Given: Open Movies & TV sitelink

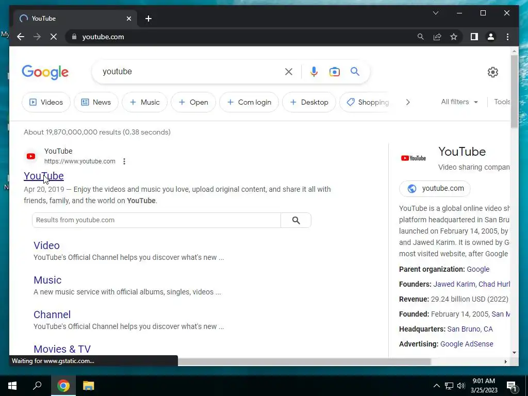Looking at the screenshot, I should pos(62,349).
